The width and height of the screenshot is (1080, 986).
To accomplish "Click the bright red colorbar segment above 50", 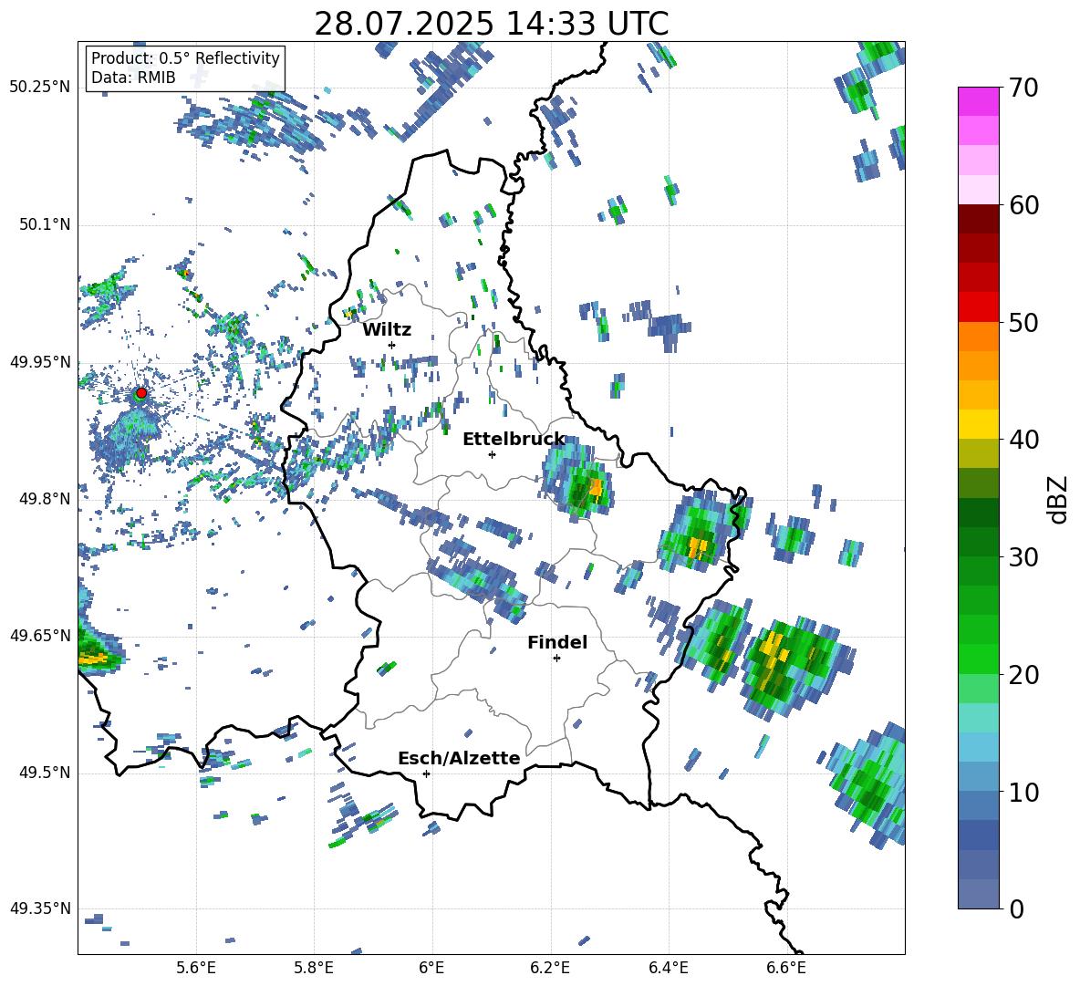I will 978,307.
